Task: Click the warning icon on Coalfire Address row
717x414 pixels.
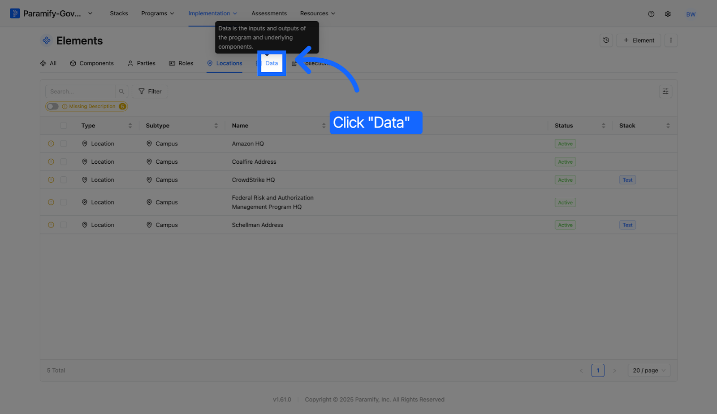Action: pos(51,162)
